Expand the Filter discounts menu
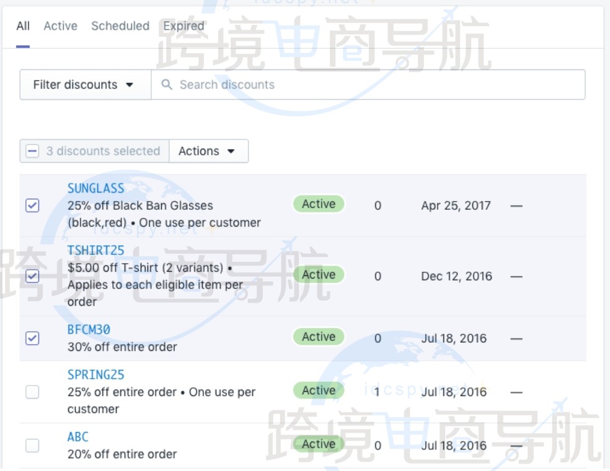610x471 pixels. pos(84,84)
